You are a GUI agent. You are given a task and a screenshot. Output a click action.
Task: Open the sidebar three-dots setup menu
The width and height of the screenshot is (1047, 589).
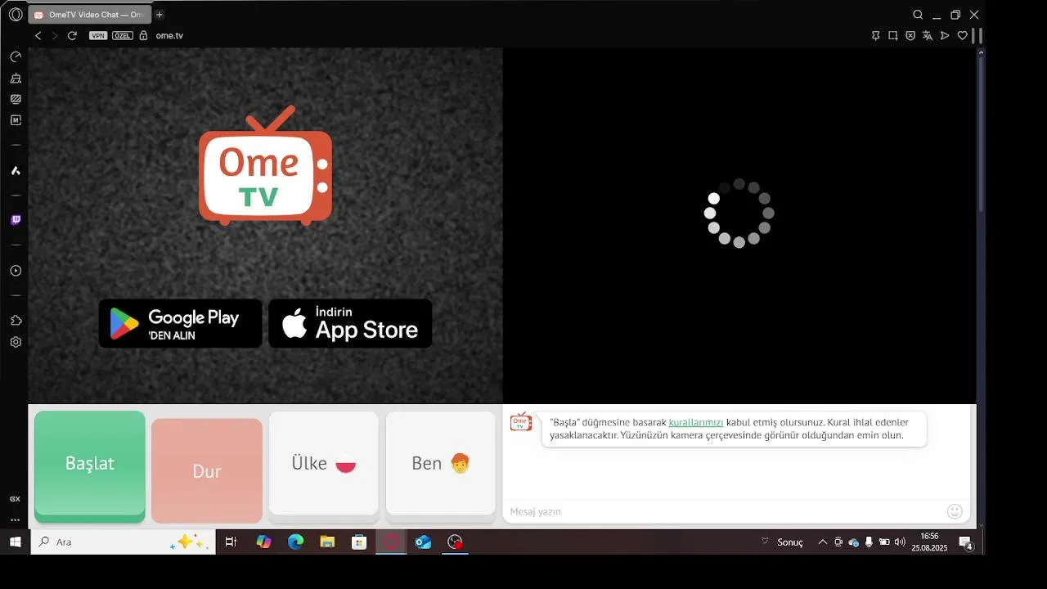(x=16, y=520)
